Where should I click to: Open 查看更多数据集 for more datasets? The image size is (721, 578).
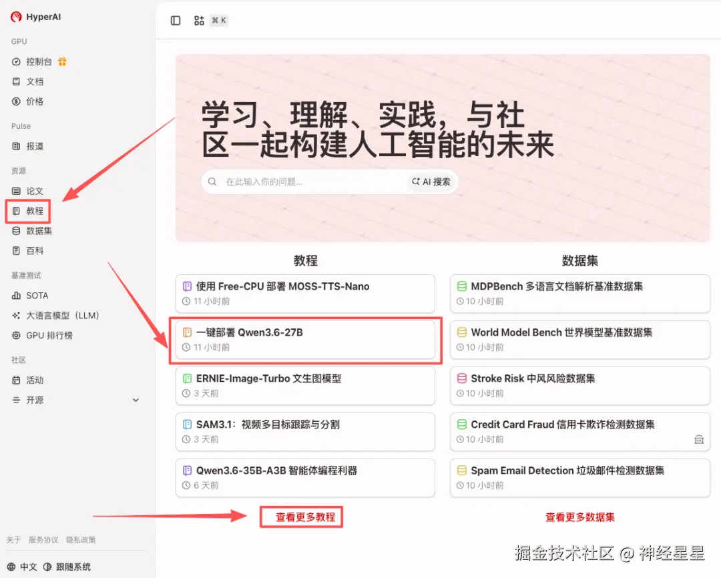(x=579, y=516)
